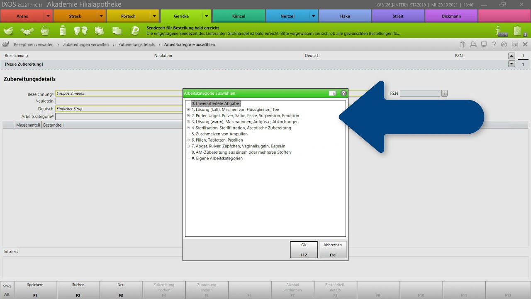Close the page with the breadcrumb bar X icon
Screen dimensions: 531x299
(x=525, y=44)
